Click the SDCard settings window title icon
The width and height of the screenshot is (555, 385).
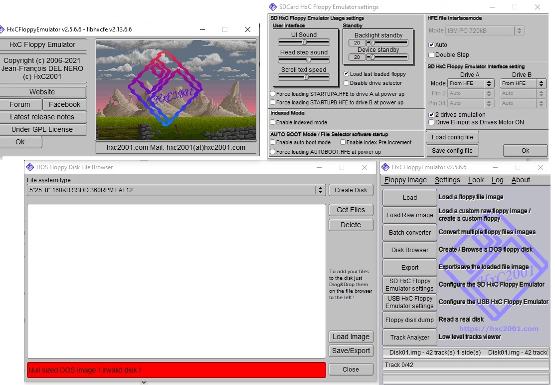pos(273,6)
